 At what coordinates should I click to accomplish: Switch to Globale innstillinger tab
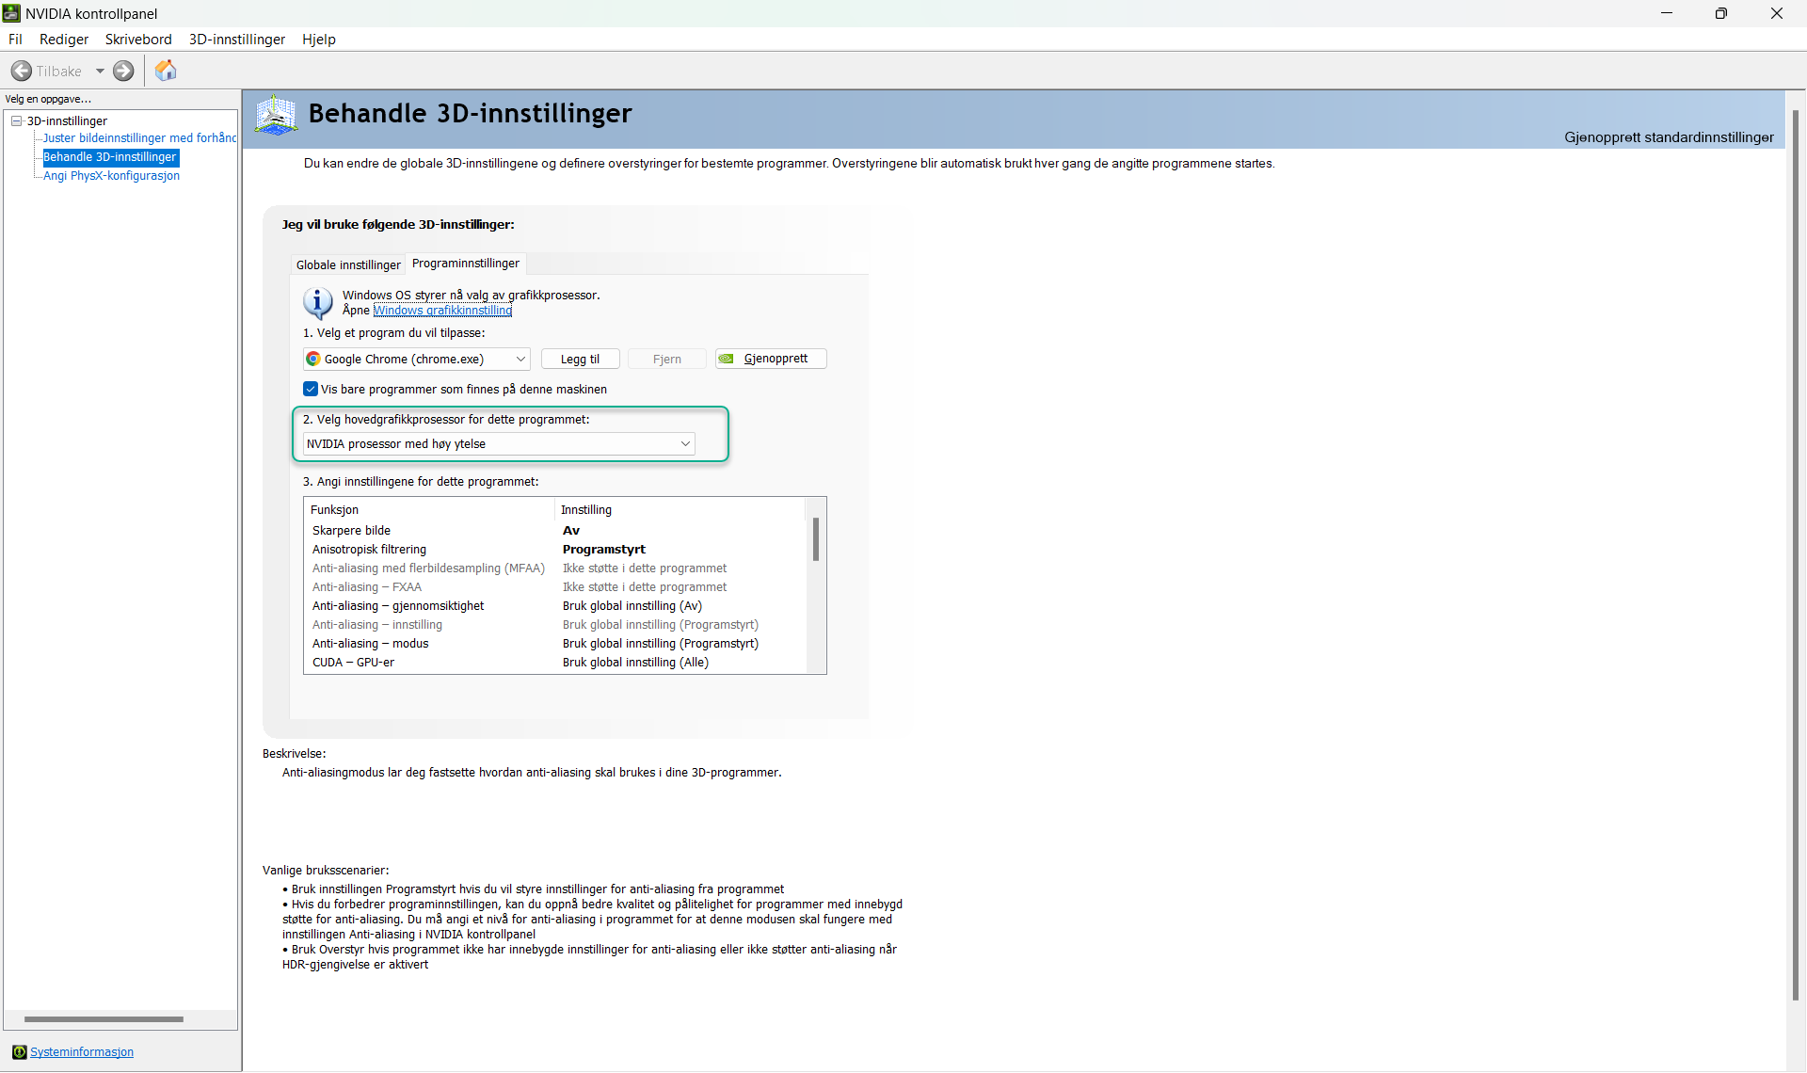coord(348,264)
